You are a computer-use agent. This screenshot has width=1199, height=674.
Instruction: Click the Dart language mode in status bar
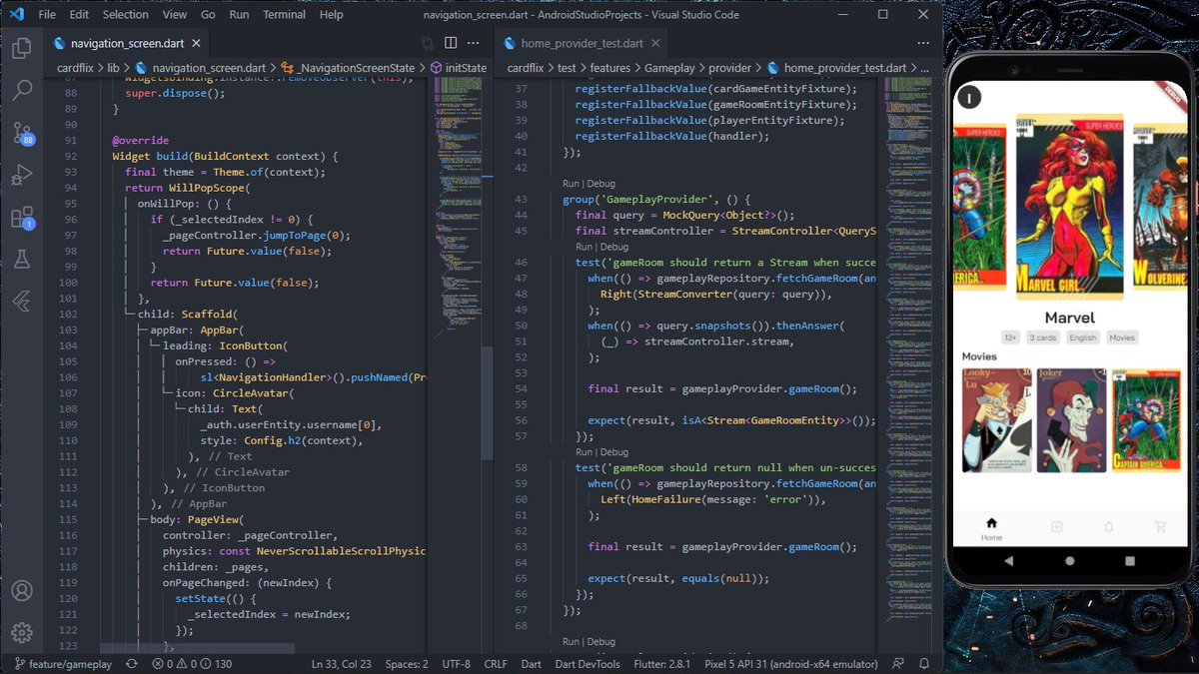pyautogui.click(x=532, y=664)
